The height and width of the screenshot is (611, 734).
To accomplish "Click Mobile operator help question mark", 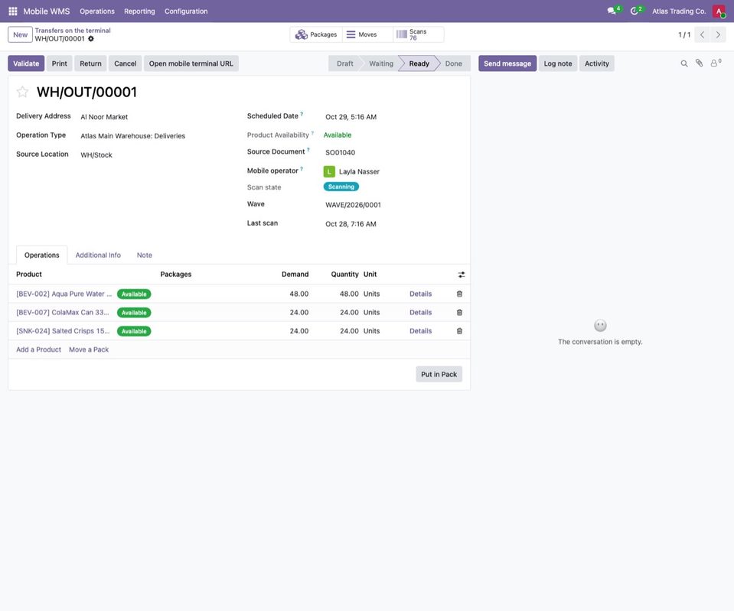I will pyautogui.click(x=302, y=169).
